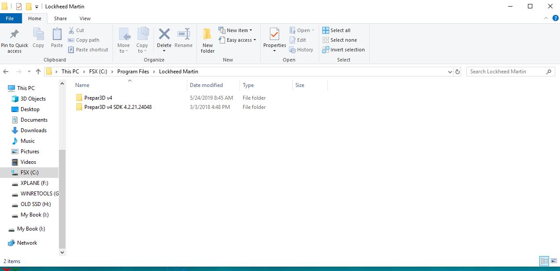
Task: Select Documents in the navigation pane
Action: 29,120
